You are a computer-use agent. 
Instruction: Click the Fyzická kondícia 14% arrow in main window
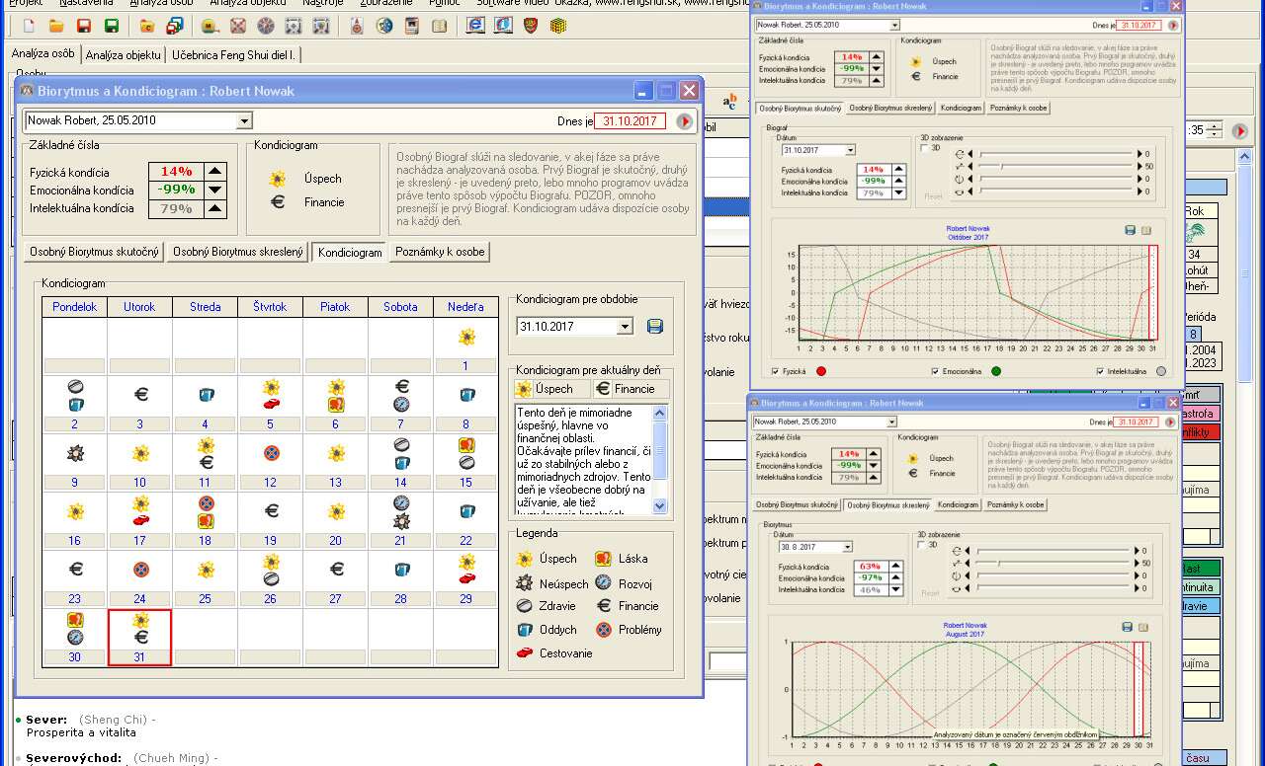click(x=214, y=172)
